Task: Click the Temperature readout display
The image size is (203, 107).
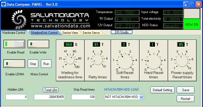Action: point(127,13)
